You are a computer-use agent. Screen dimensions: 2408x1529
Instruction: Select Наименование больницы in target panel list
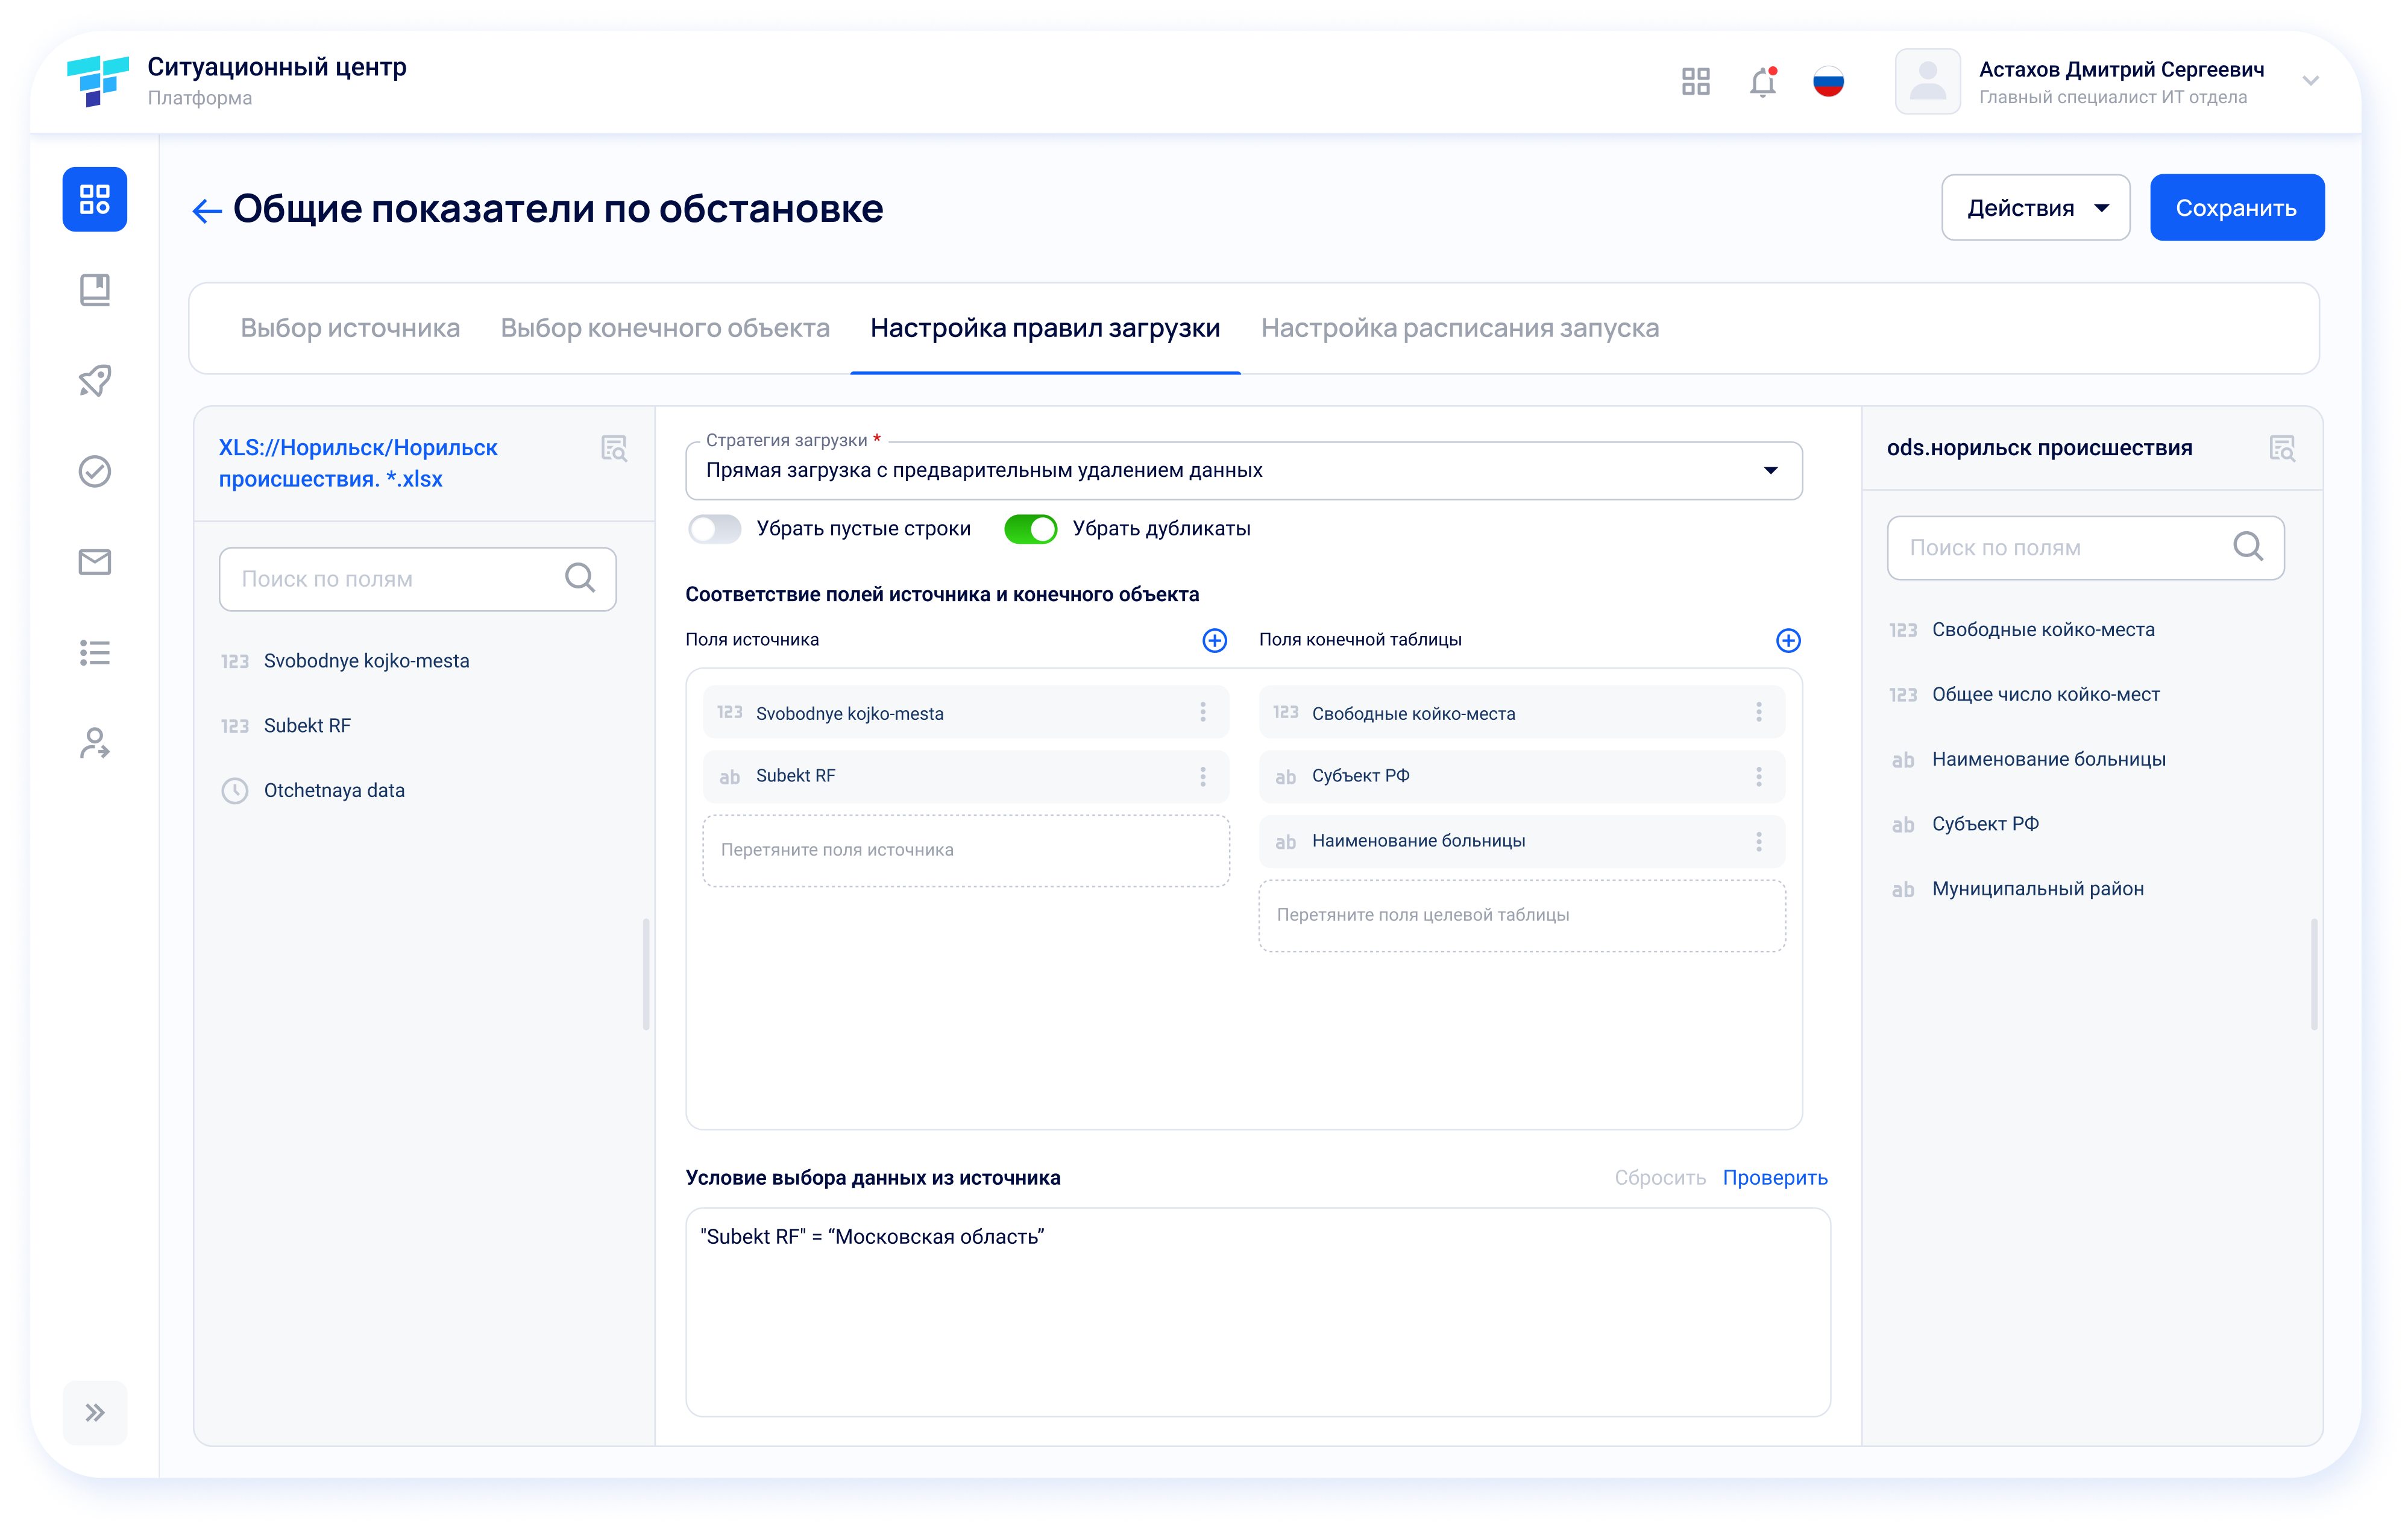point(2028,760)
